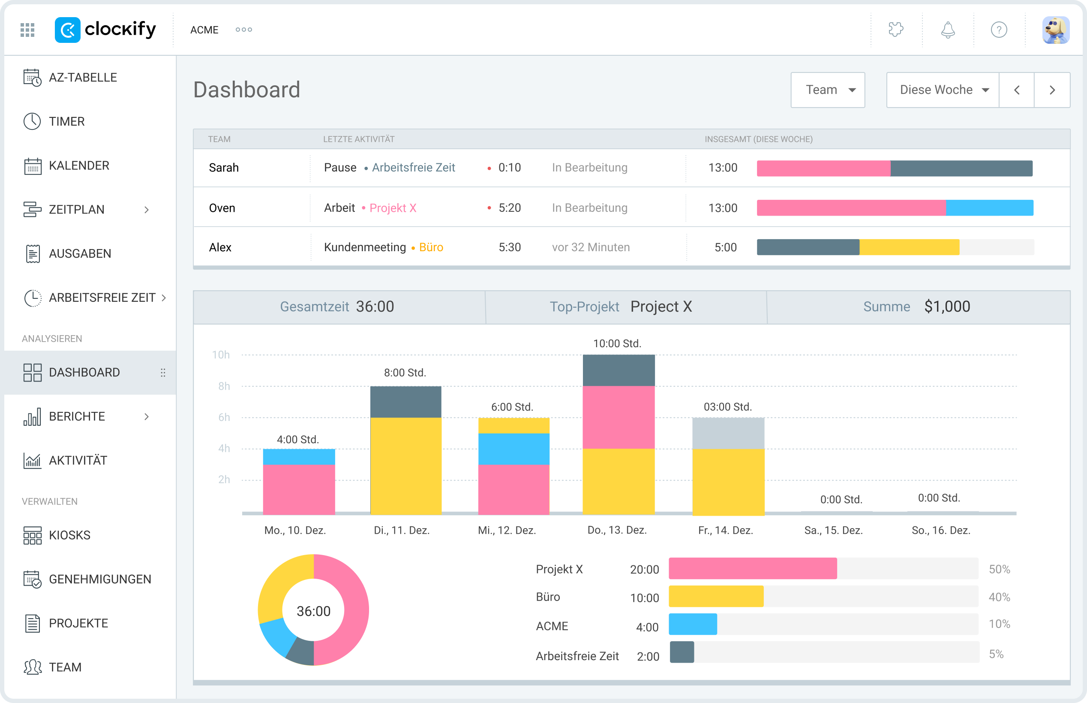
Task: Open the Projekt X link in Oven's row
Action: pyautogui.click(x=393, y=207)
